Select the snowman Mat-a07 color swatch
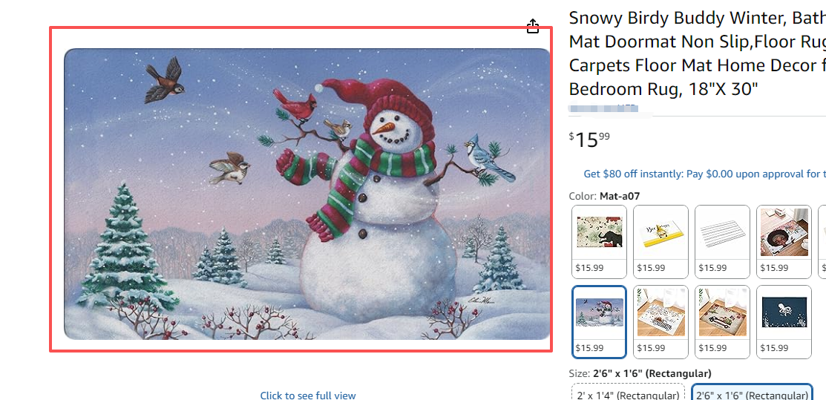The image size is (826, 400). pos(599,321)
